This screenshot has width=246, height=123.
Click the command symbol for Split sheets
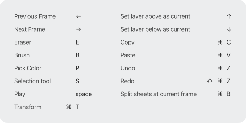[x=220, y=94]
